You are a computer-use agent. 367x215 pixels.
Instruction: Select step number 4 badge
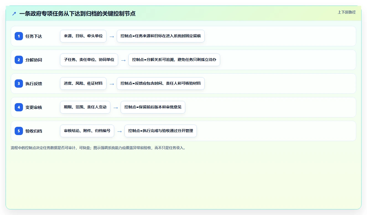(x=19, y=107)
